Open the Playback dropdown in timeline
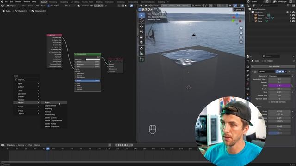Viewport: 296px width, 166px height. coord(12,145)
